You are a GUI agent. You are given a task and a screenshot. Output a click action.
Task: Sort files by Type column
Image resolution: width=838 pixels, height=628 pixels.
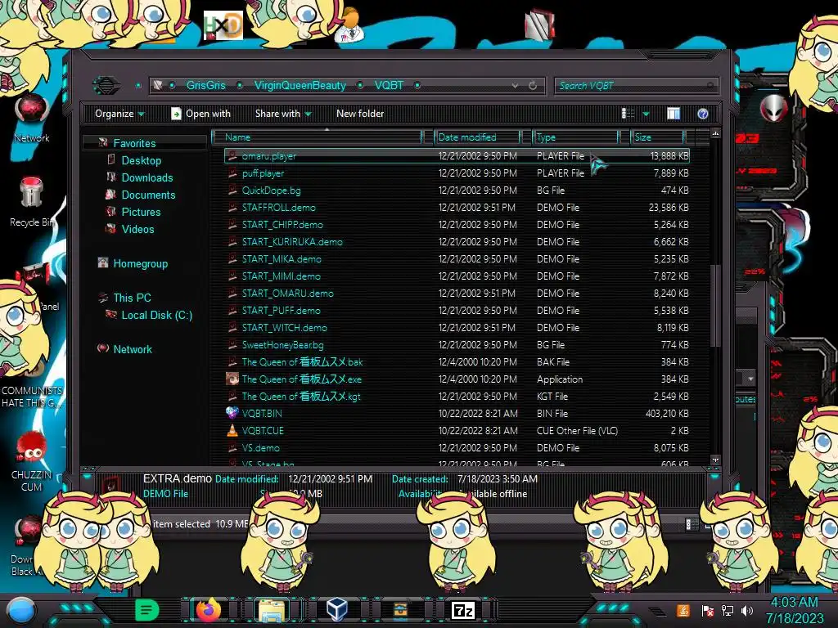pos(575,137)
